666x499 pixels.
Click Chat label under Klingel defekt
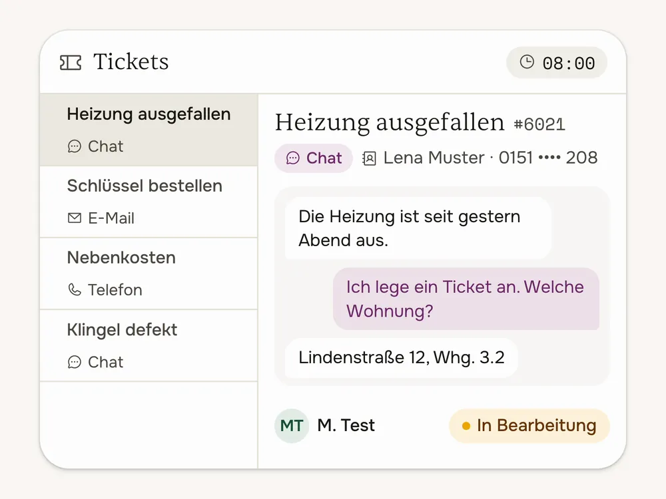[106, 362]
